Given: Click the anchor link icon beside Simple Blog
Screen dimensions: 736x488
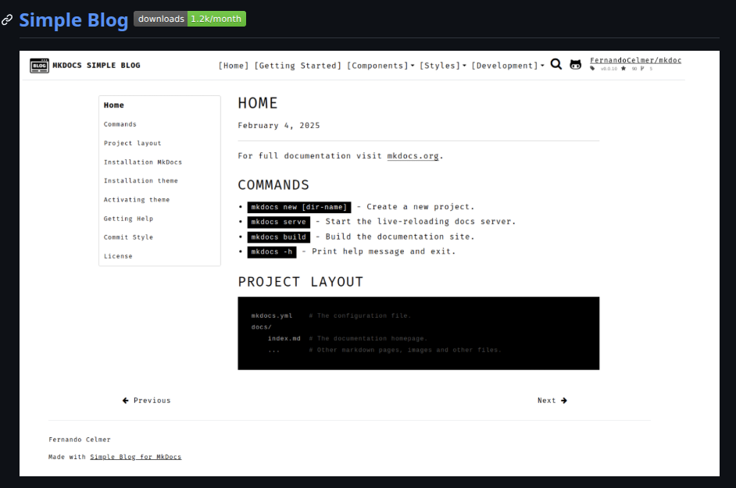Looking at the screenshot, I should tap(7, 20).
